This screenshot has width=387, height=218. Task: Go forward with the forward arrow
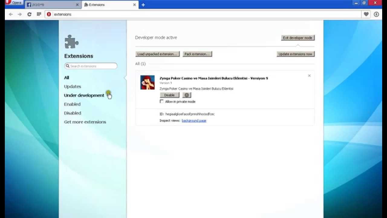[x=20, y=14]
